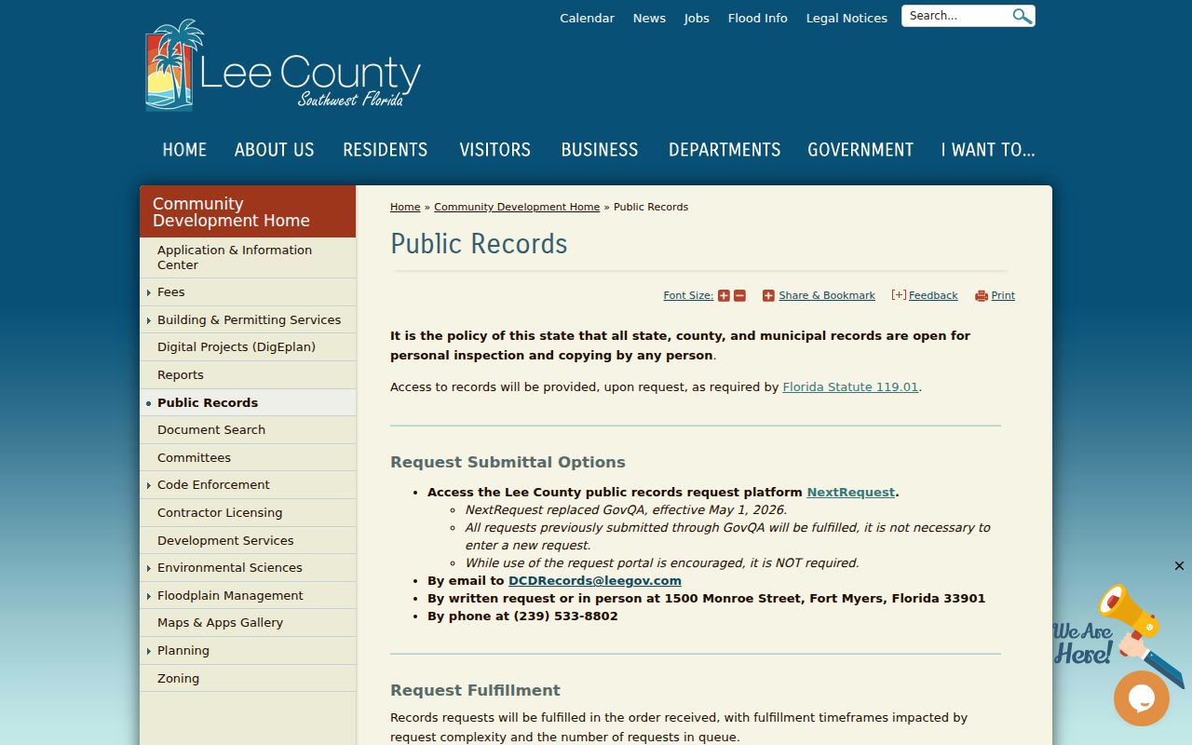The image size is (1192, 745).
Task: Expand the Floodplain Management arrow
Action: [x=149, y=596]
